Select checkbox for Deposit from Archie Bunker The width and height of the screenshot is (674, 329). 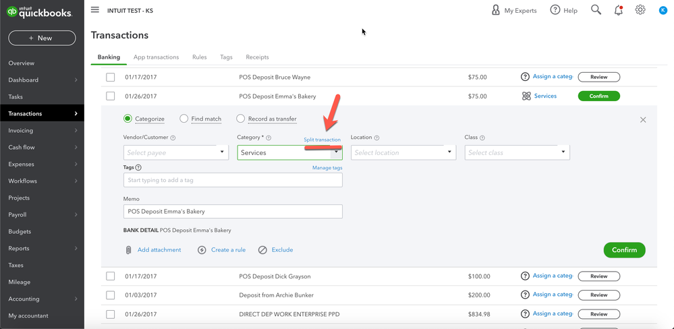(111, 295)
